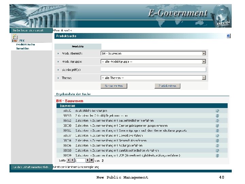The width and height of the screenshot is (245, 184).
Task: Open the Produktgruppe dropdown
Action: tap(204, 62)
